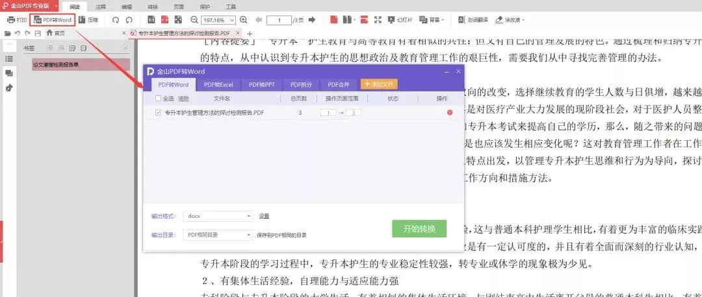Open a new tab with plus
The image size is (702, 297).
(x=250, y=34)
